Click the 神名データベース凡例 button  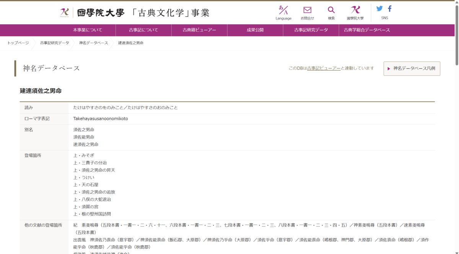pyautogui.click(x=412, y=68)
